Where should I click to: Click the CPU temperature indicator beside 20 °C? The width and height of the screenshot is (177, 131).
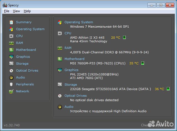pos(124,37)
